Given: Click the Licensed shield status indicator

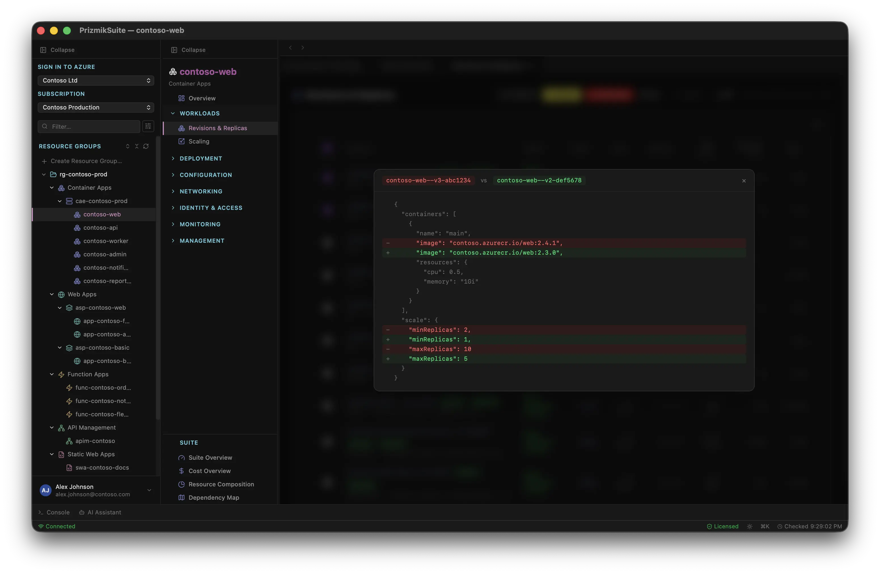Looking at the screenshot, I should tap(722, 526).
